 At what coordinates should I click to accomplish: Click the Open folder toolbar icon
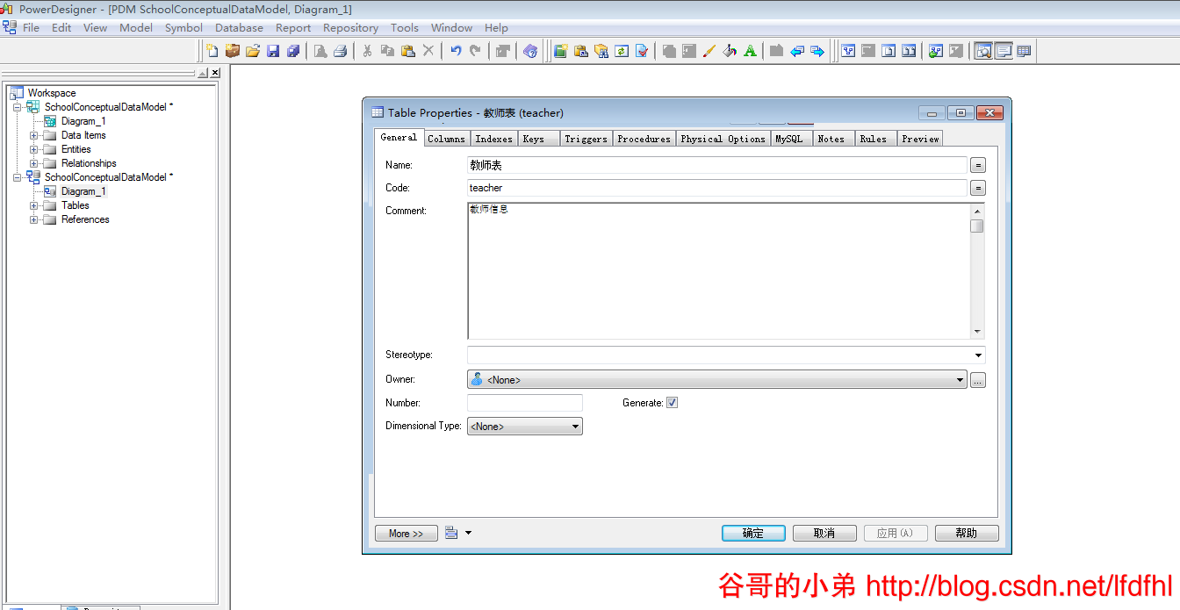click(253, 51)
